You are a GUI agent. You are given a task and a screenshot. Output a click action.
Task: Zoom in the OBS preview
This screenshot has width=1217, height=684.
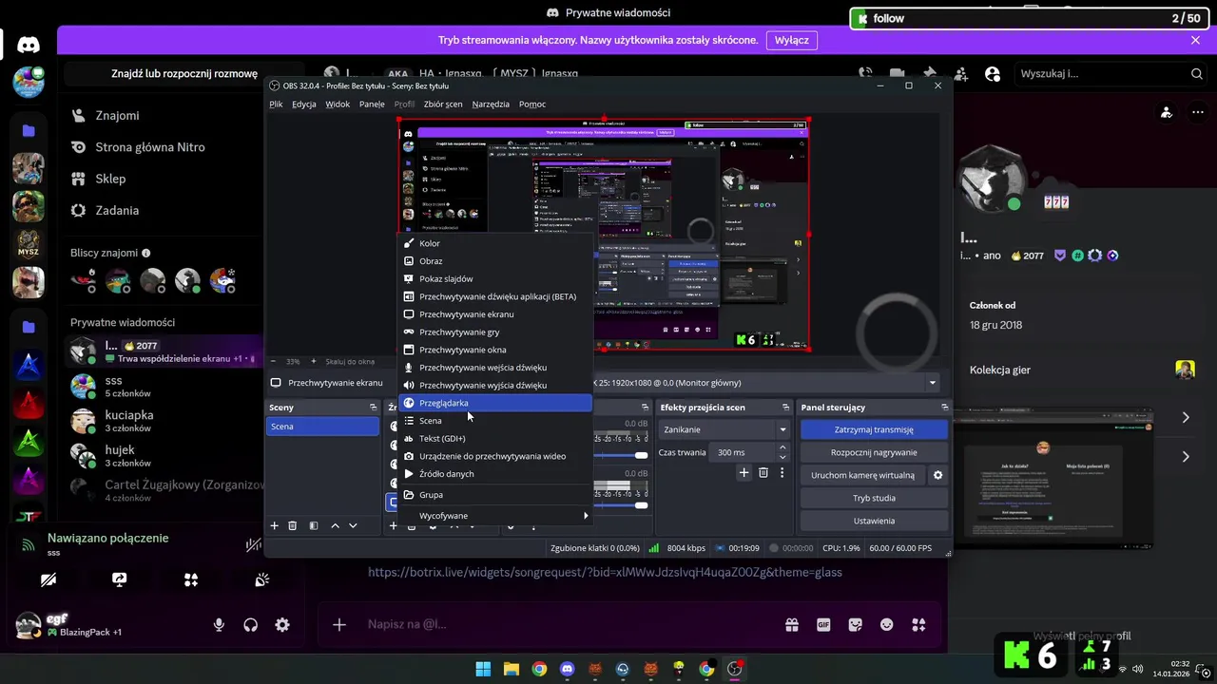pos(314,361)
